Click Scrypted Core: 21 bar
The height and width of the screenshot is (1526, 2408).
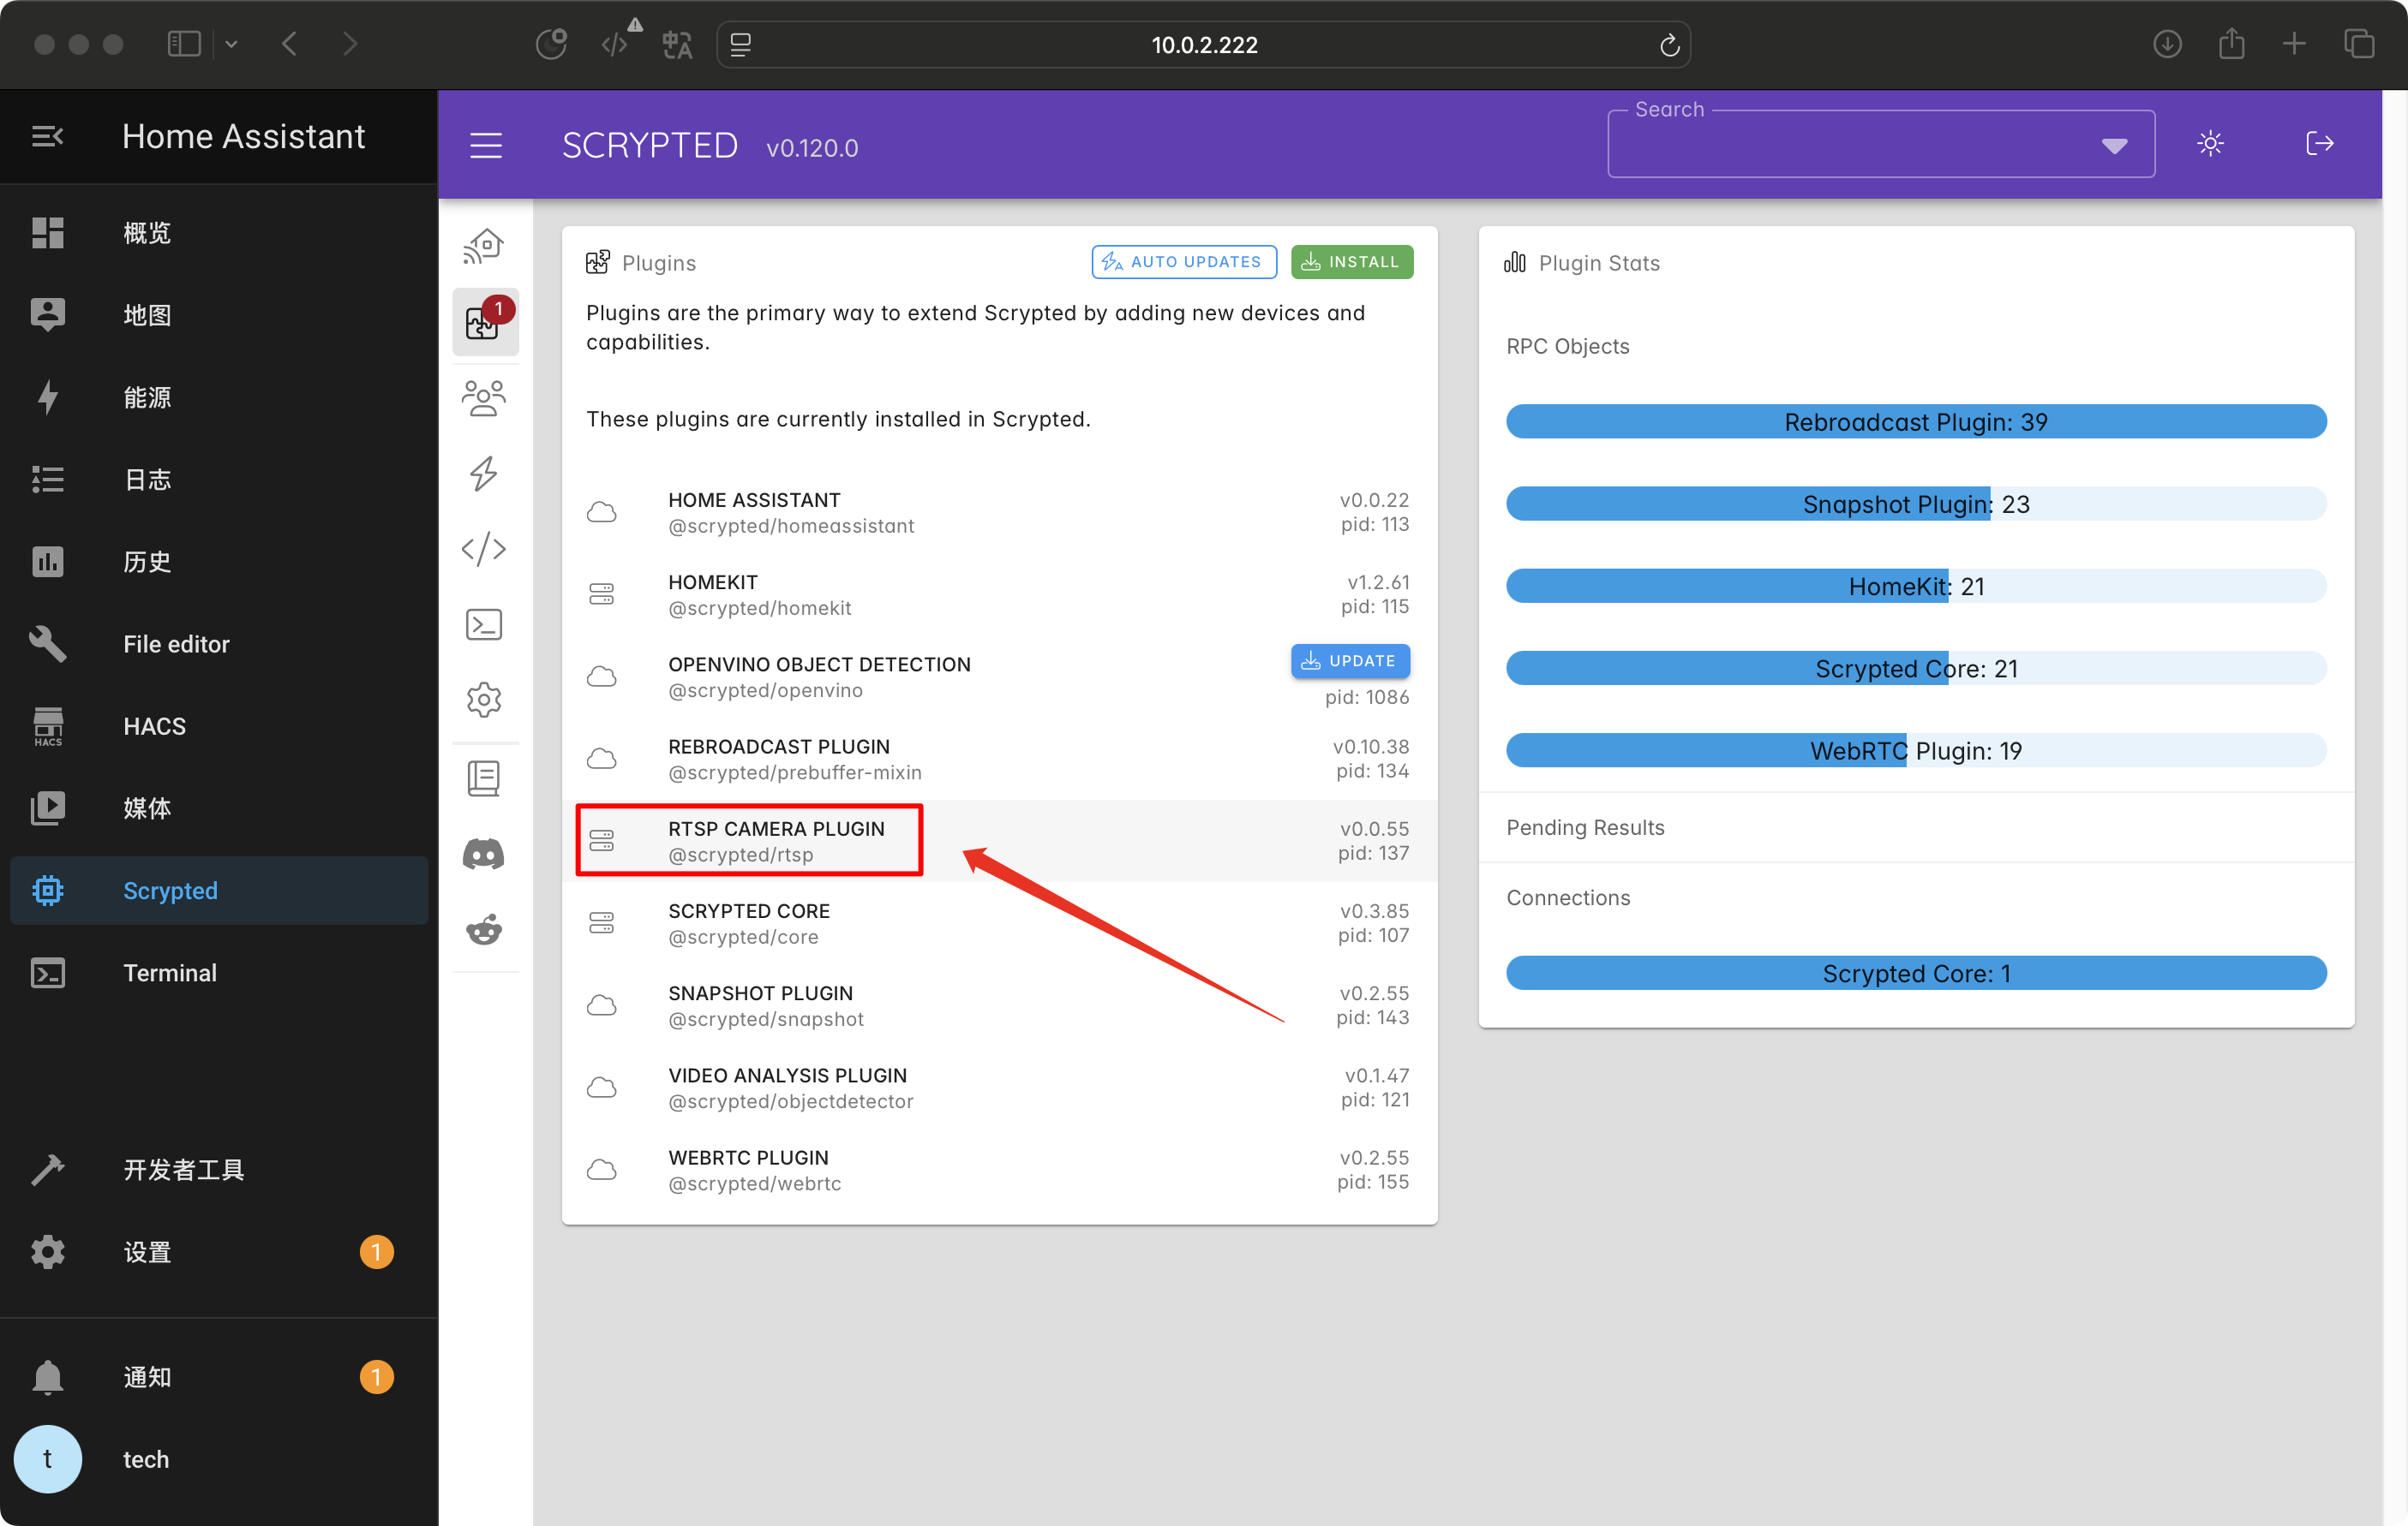coord(1916,669)
